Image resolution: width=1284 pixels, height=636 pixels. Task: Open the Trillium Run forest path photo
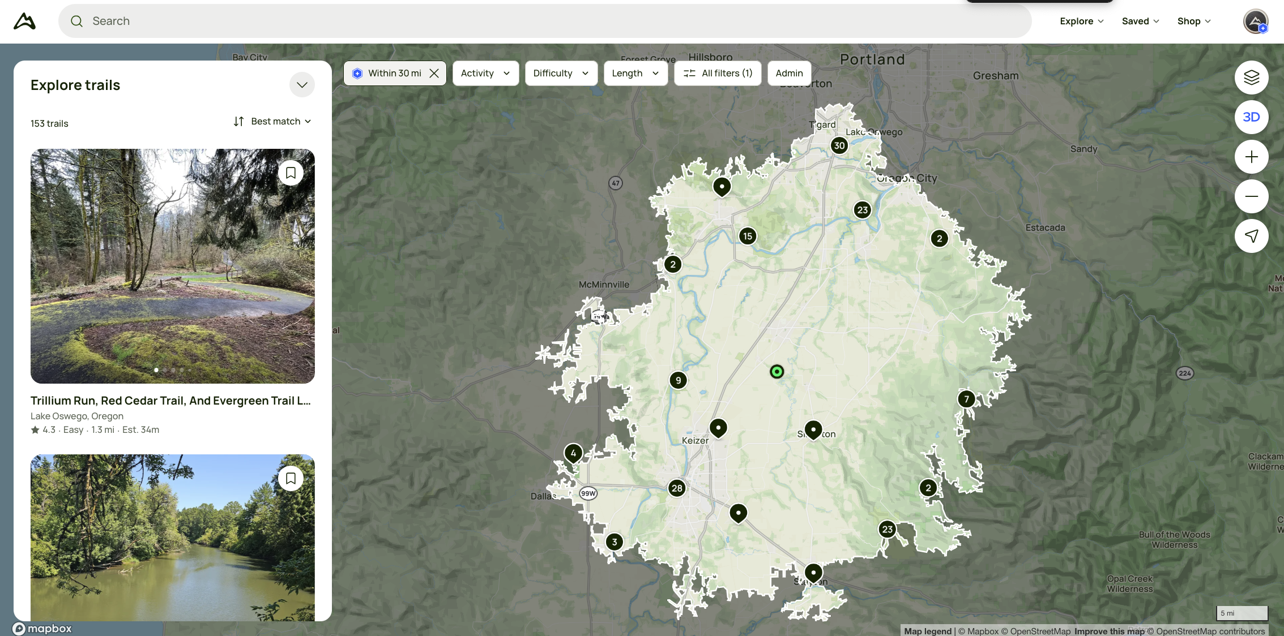[173, 266]
